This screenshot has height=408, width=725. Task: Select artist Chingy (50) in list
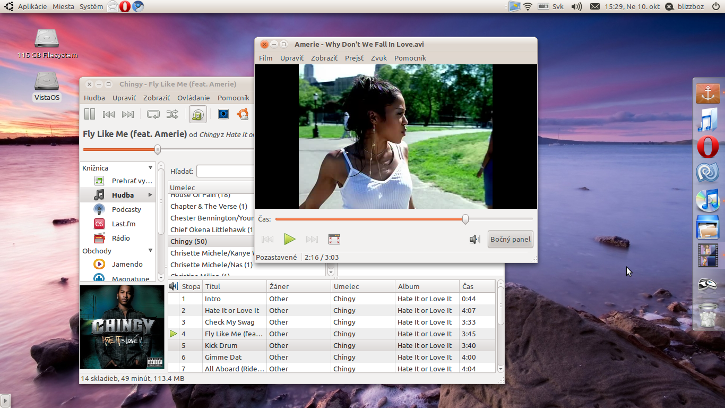(x=211, y=241)
